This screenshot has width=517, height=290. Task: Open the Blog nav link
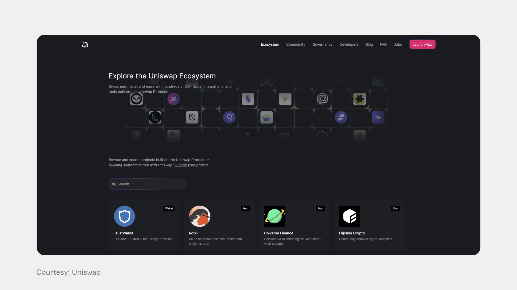[369, 45]
